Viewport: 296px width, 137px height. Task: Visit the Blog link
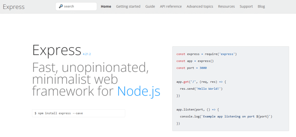point(261,6)
